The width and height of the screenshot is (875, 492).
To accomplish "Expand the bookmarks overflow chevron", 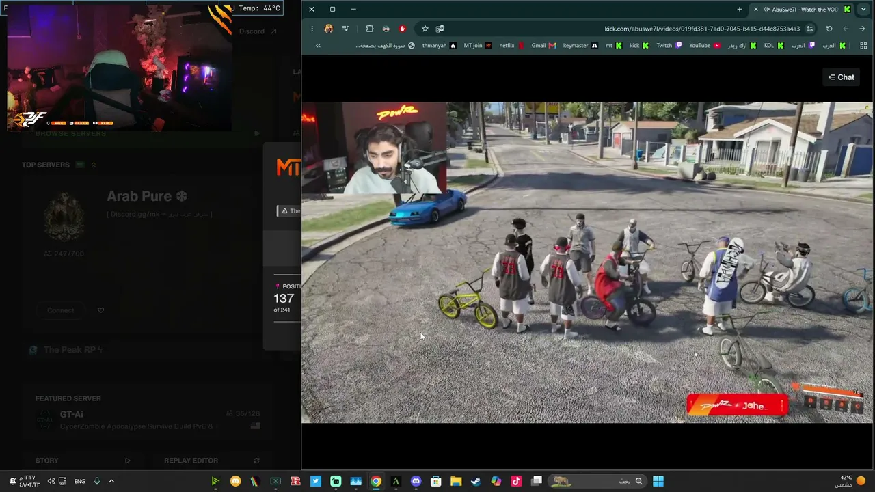I will tap(318, 46).
